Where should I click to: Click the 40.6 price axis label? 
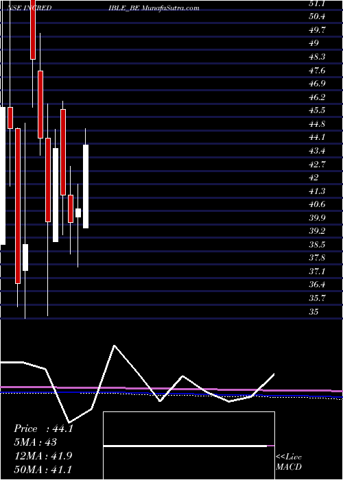[317, 204]
